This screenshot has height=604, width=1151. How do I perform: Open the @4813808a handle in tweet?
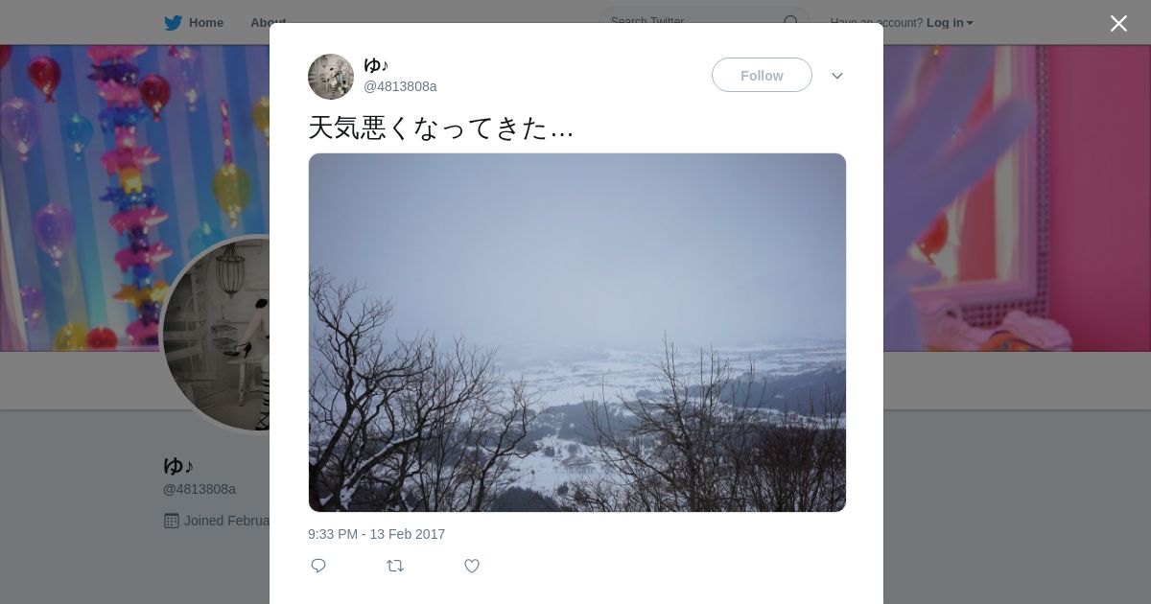[x=400, y=86]
